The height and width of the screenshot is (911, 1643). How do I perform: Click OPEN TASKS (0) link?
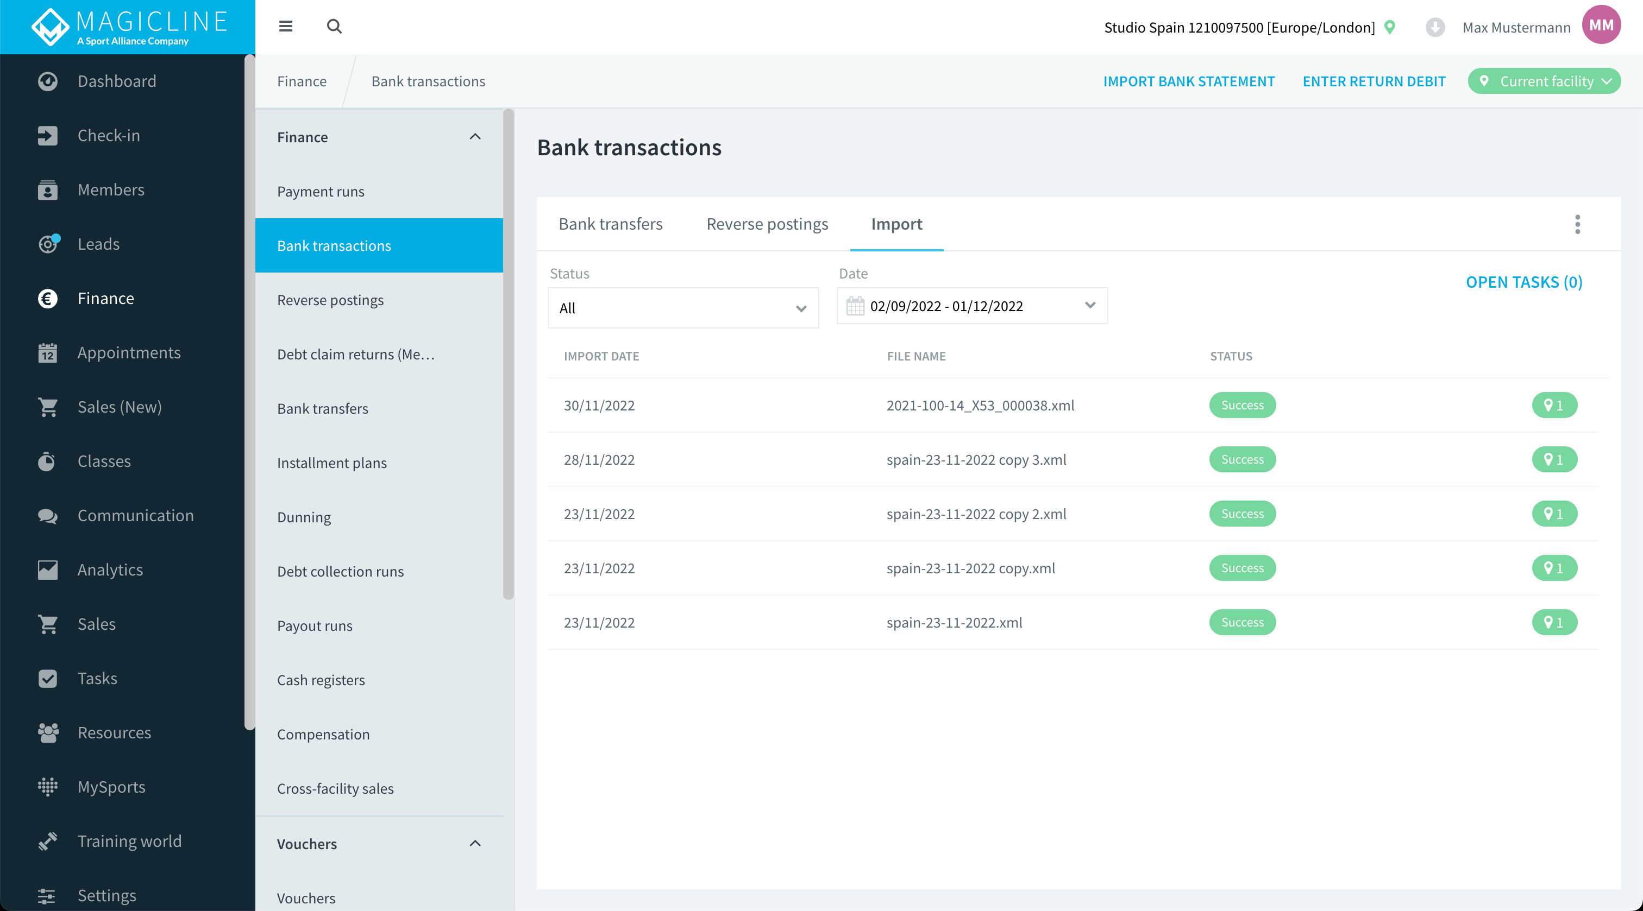[1523, 282]
